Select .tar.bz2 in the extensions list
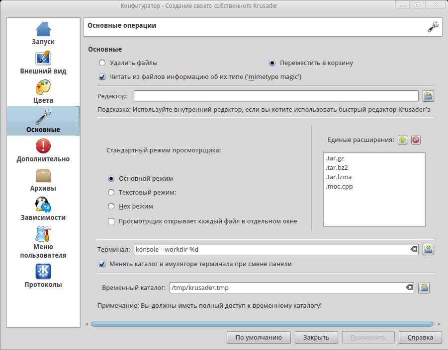The image size is (448, 350). click(337, 167)
